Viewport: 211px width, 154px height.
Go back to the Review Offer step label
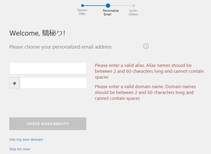pos(82,12)
